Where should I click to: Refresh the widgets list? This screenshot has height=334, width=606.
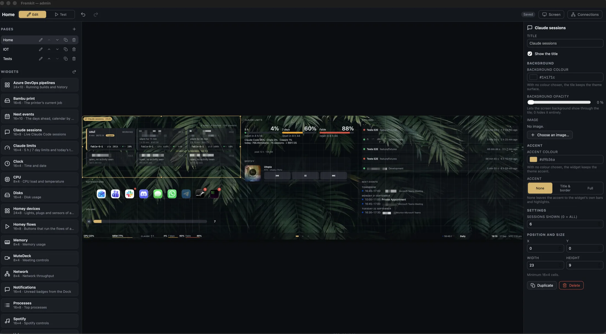(74, 72)
